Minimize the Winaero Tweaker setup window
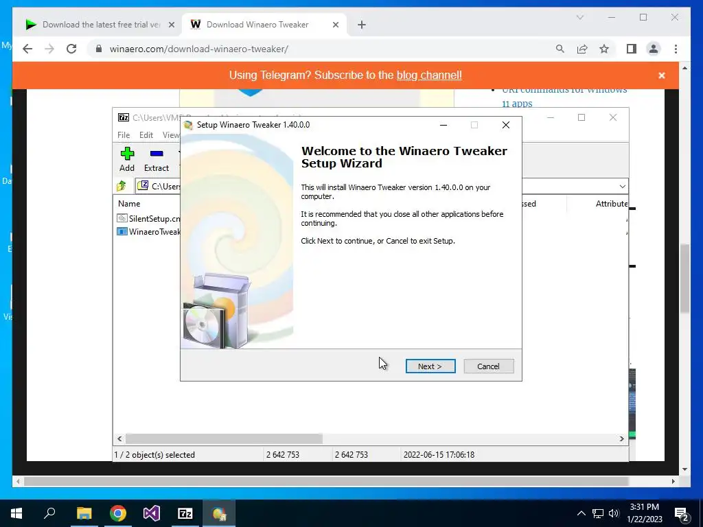The image size is (703, 527). coord(443,125)
